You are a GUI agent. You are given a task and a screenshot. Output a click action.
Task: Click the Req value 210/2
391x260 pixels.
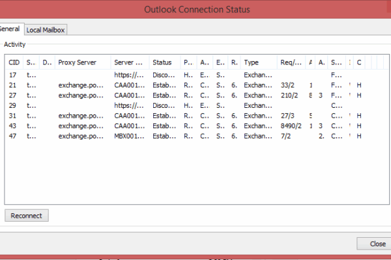(289, 96)
